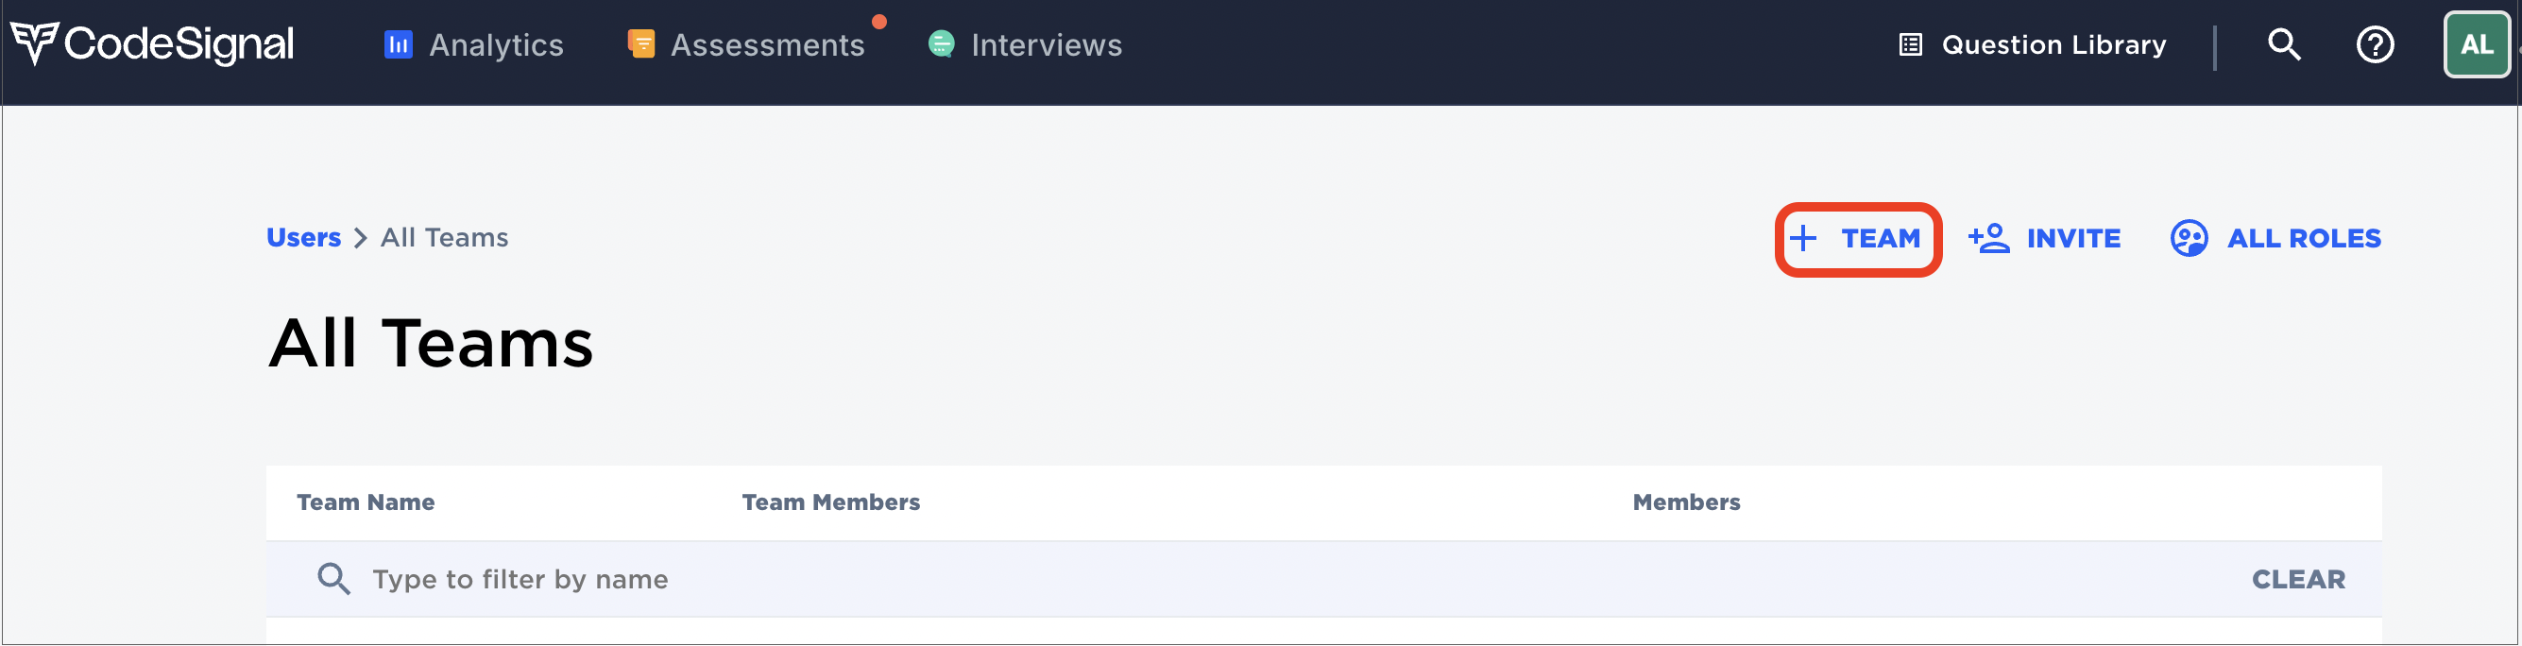This screenshot has width=2522, height=646.
Task: Clear the team name filter
Action: tap(2298, 580)
